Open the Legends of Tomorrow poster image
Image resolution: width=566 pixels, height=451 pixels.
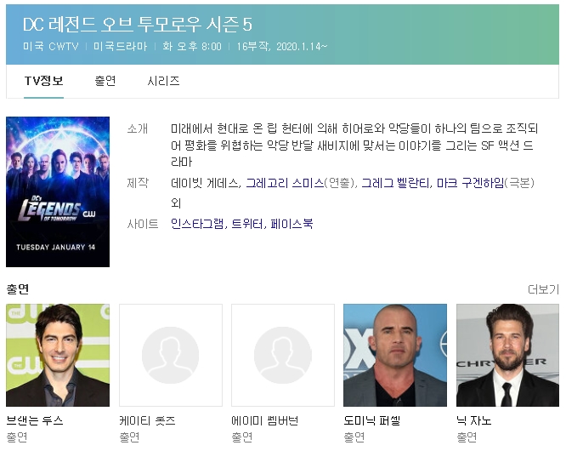pyautogui.click(x=58, y=192)
